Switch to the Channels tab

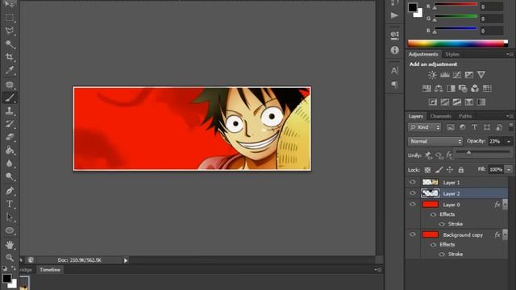(x=441, y=116)
